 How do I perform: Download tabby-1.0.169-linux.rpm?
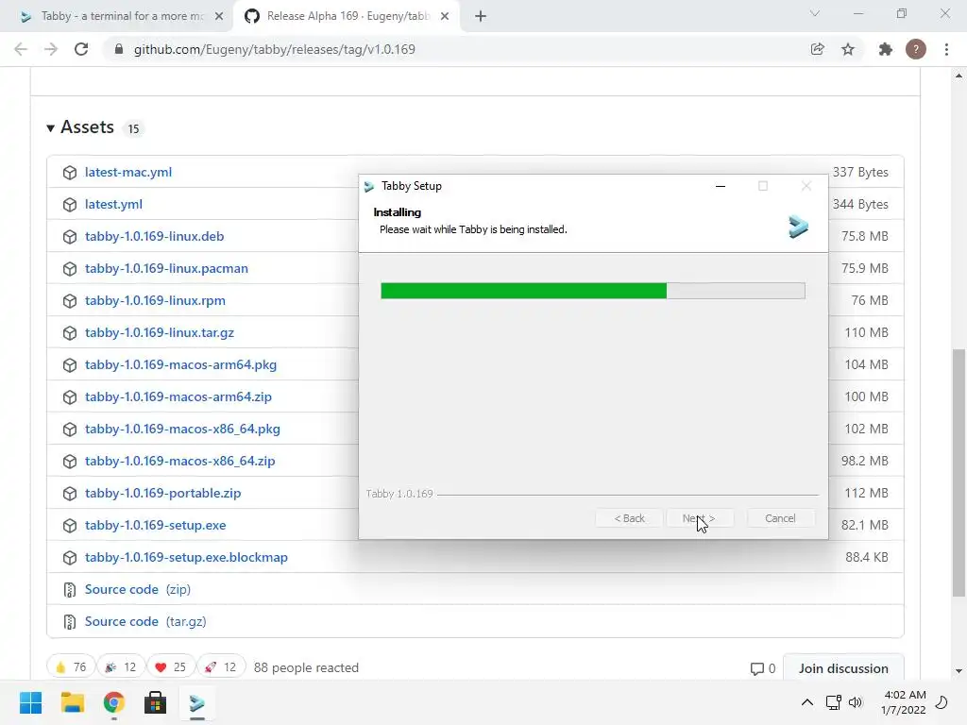click(155, 300)
